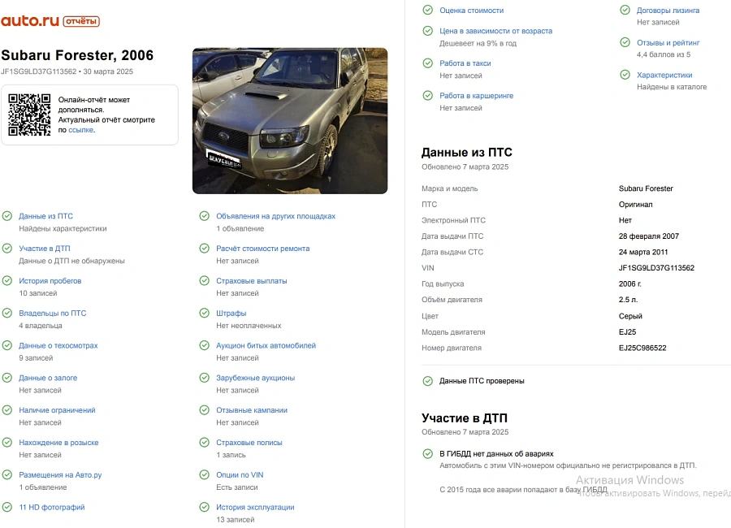Viewport: 731px width, 528px height.
Task: Open 'История эксплуатации' link
Action: [255, 508]
